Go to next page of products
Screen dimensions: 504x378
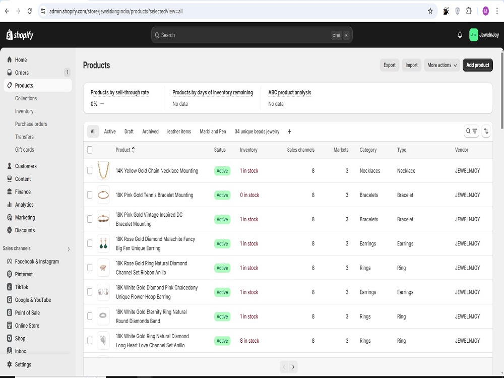[x=293, y=367]
